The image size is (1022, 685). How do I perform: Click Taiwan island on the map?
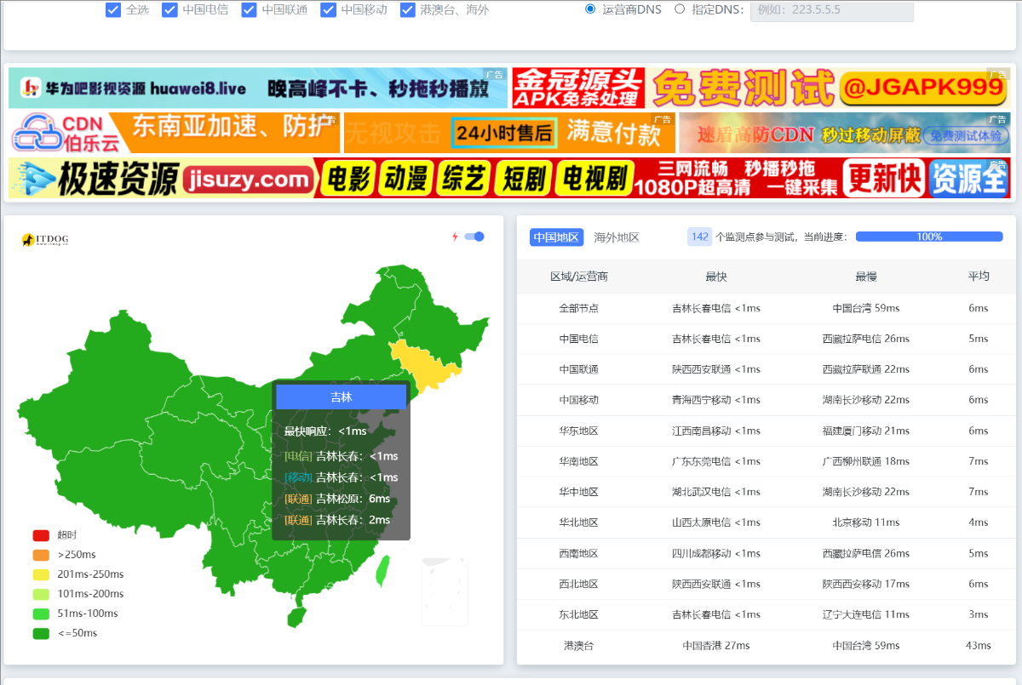[383, 571]
